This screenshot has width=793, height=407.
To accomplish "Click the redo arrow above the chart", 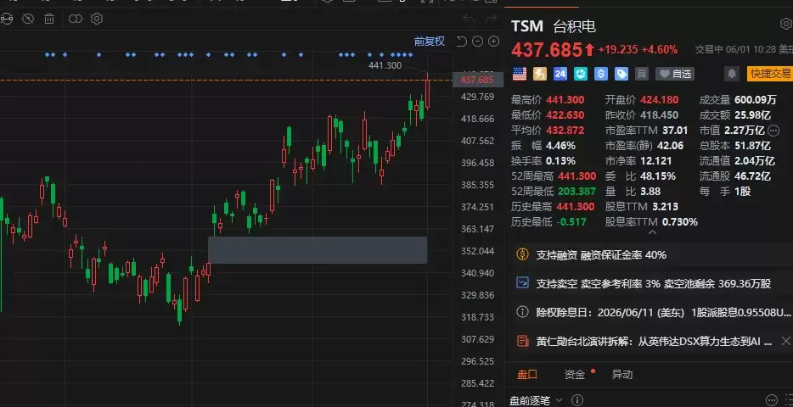I will click(x=491, y=20).
